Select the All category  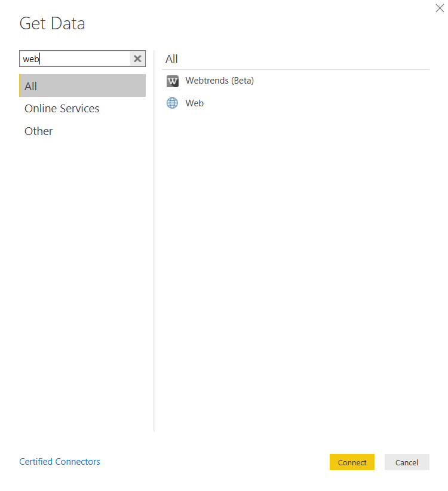click(x=82, y=85)
